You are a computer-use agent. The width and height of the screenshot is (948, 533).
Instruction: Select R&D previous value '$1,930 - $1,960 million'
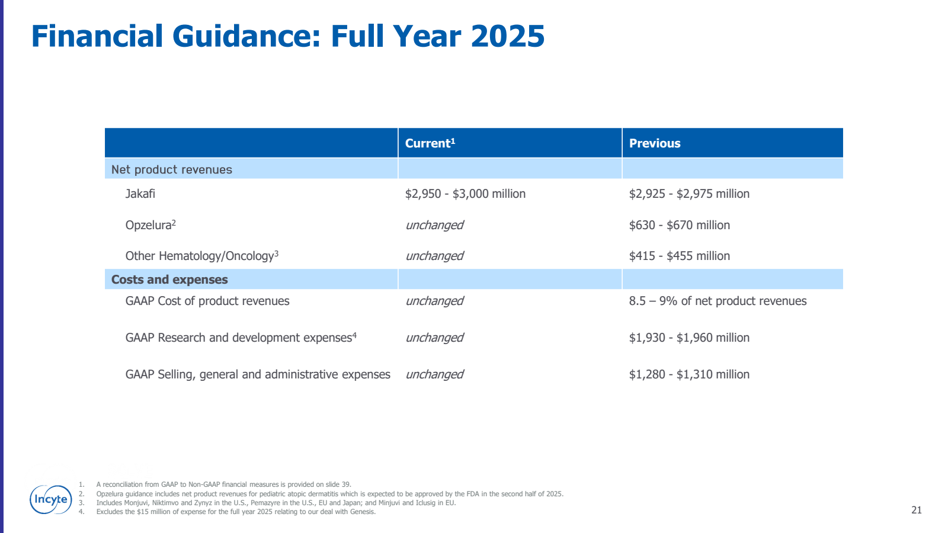(689, 338)
